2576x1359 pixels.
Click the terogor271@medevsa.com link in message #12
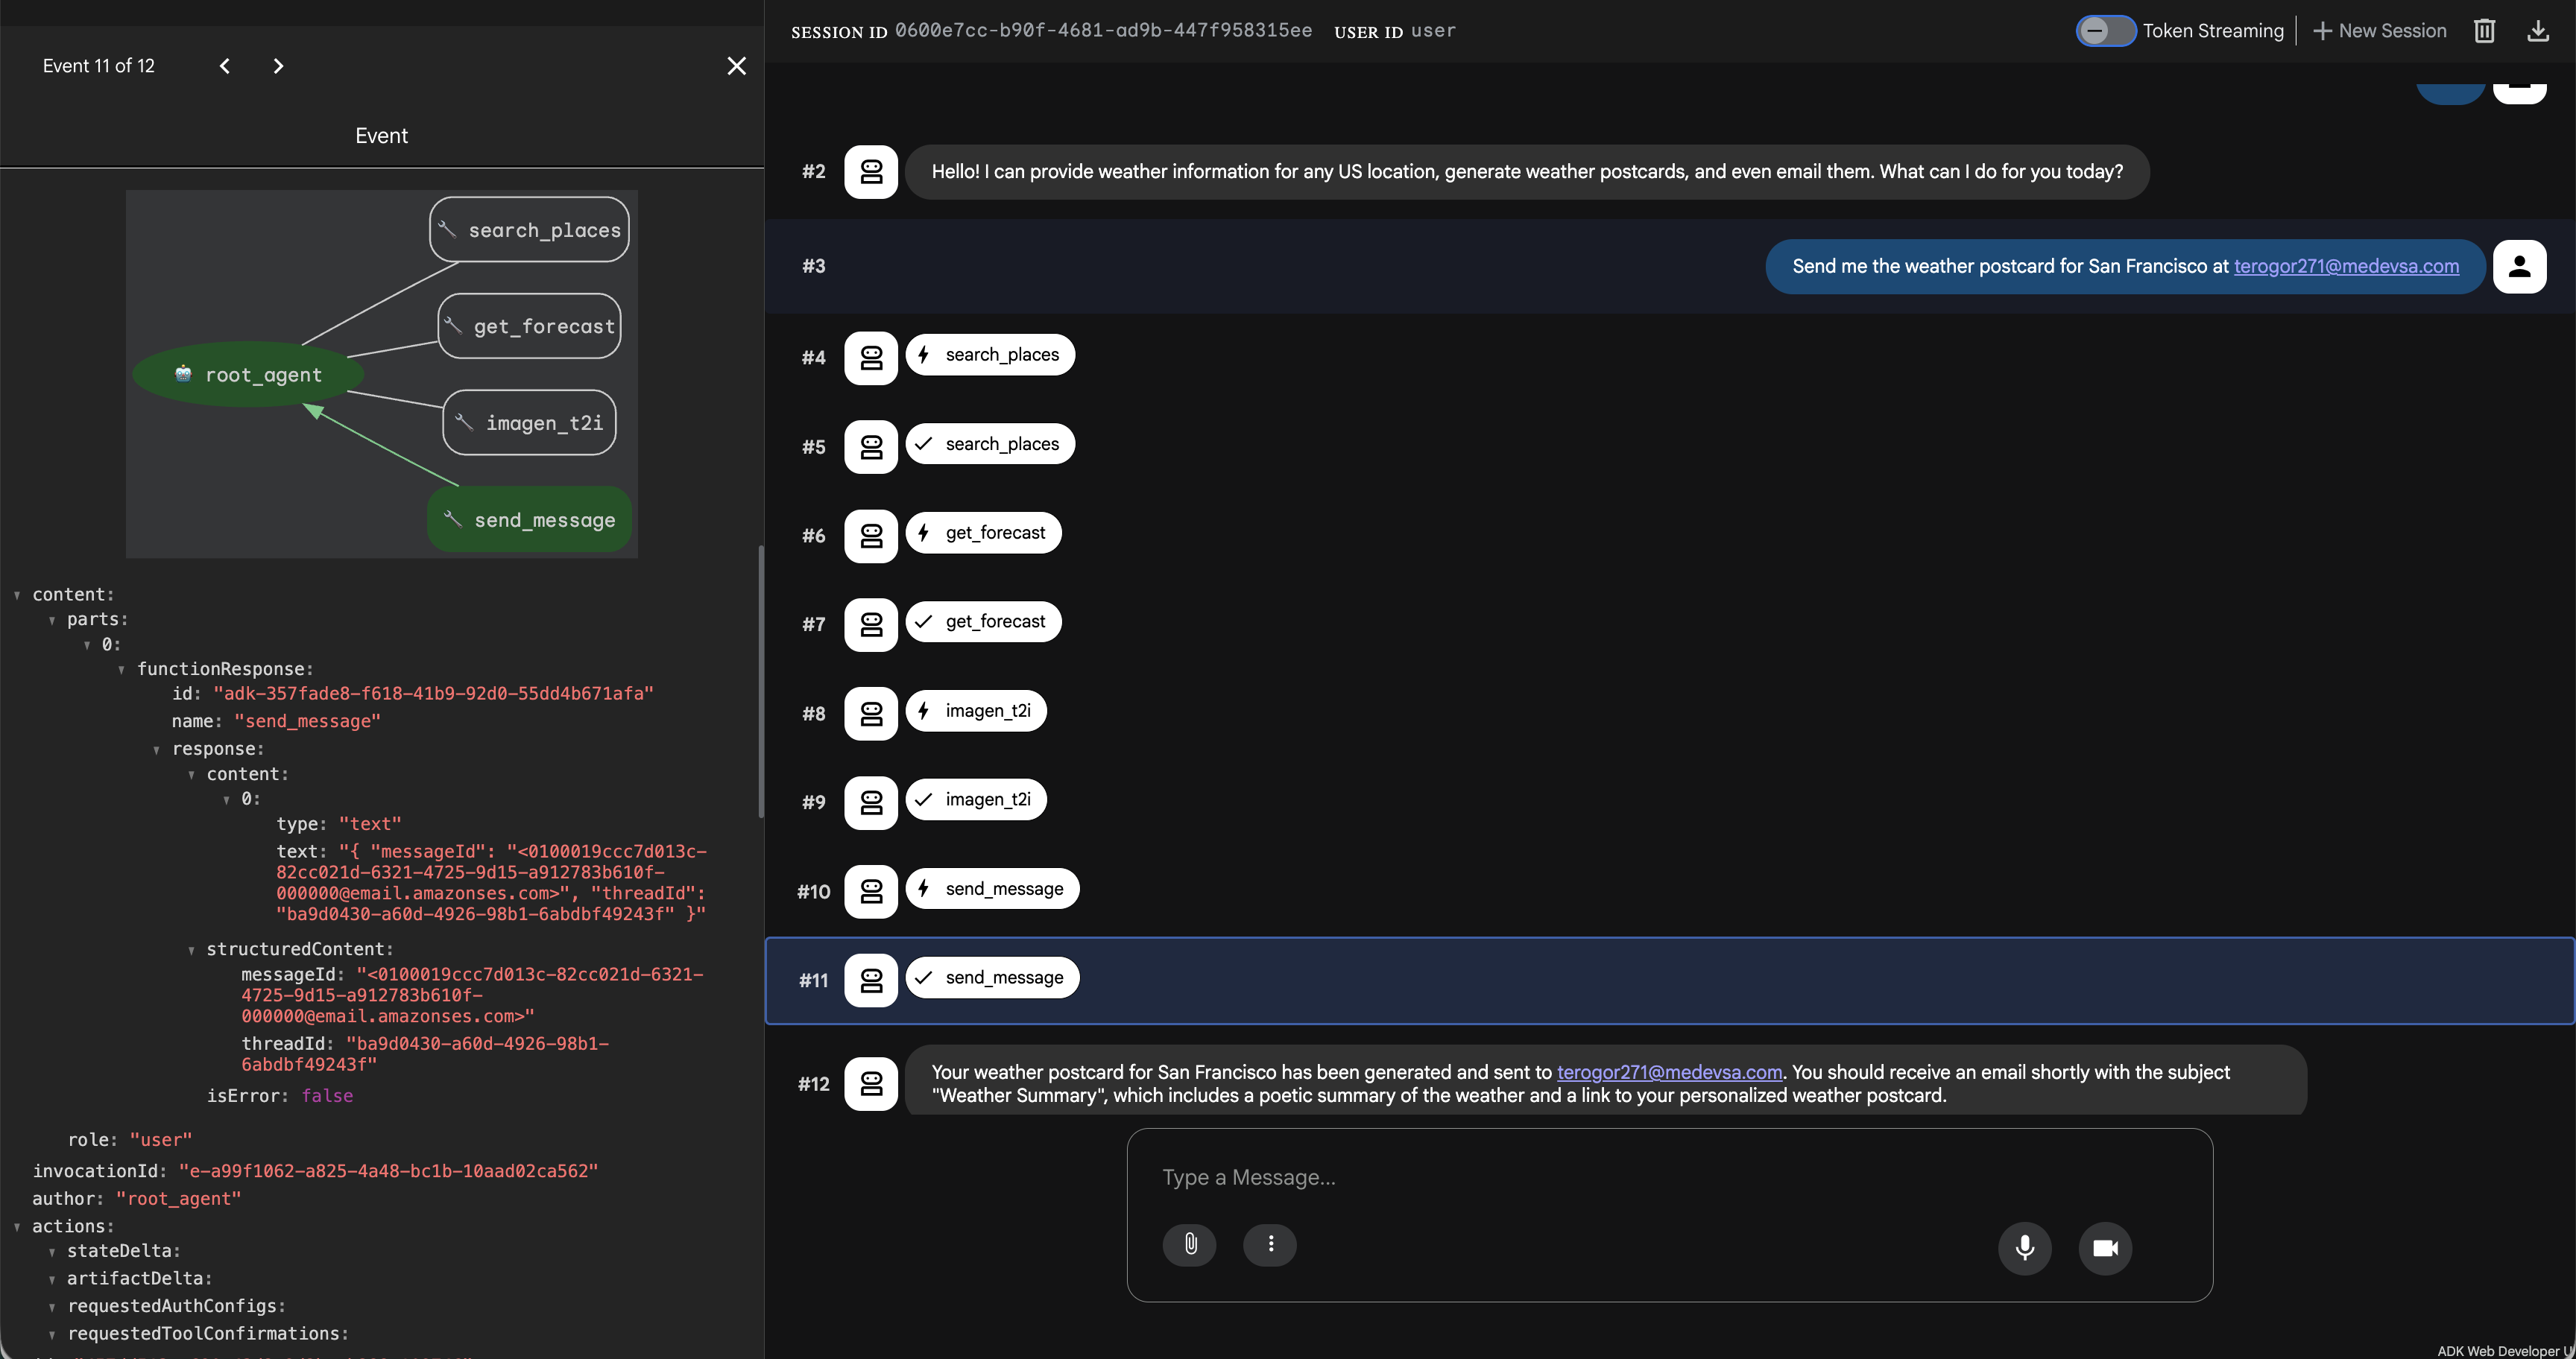(1669, 1072)
